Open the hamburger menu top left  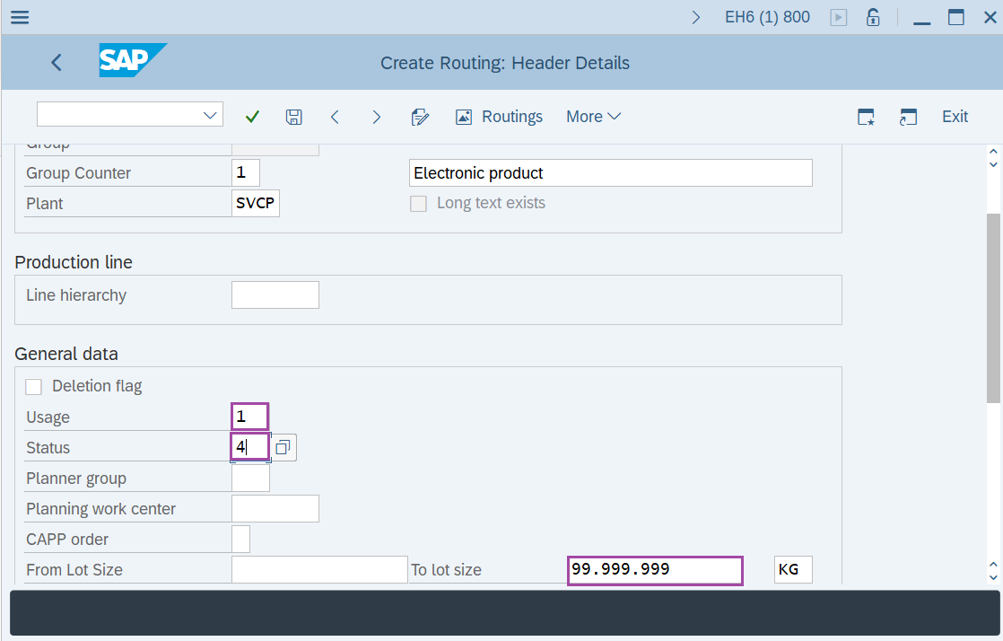[x=19, y=16]
